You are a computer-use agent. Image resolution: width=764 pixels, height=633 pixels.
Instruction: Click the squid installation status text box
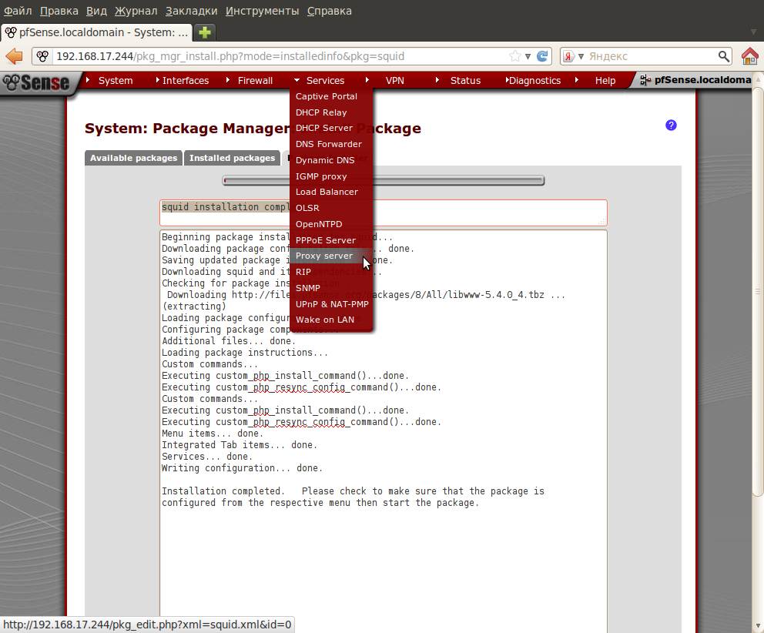(384, 213)
